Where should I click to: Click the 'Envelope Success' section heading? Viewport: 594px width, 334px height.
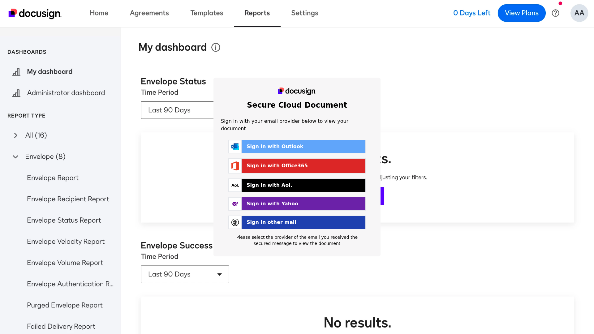pyautogui.click(x=177, y=246)
